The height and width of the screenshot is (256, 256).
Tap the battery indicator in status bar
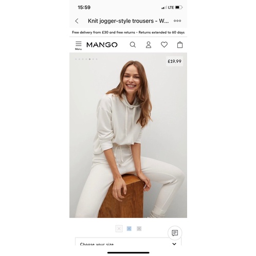(x=179, y=7)
